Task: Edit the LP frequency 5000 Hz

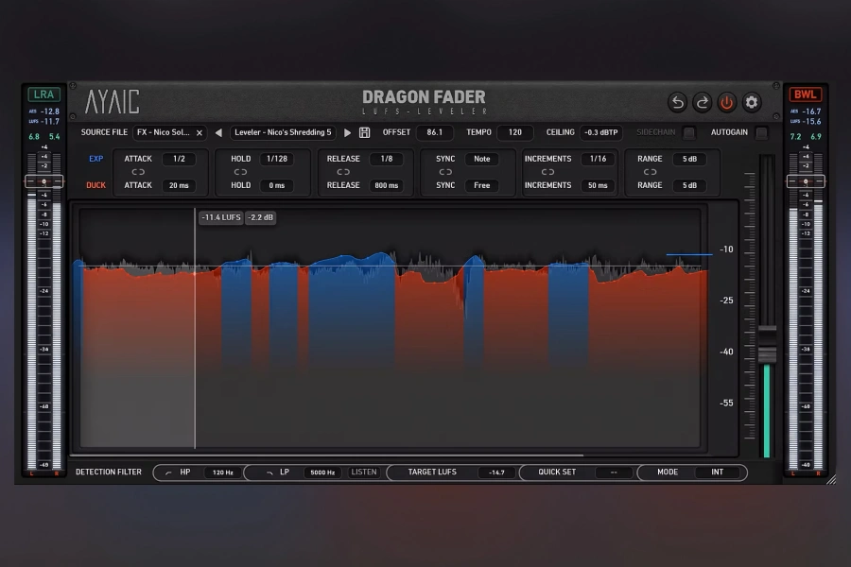Action: point(323,472)
